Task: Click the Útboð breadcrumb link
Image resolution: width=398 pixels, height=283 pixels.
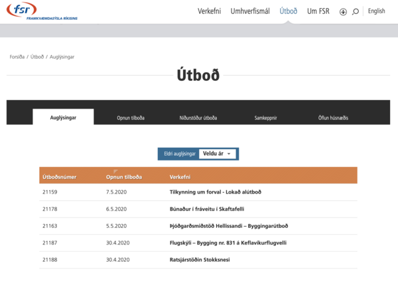Action: click(x=37, y=57)
